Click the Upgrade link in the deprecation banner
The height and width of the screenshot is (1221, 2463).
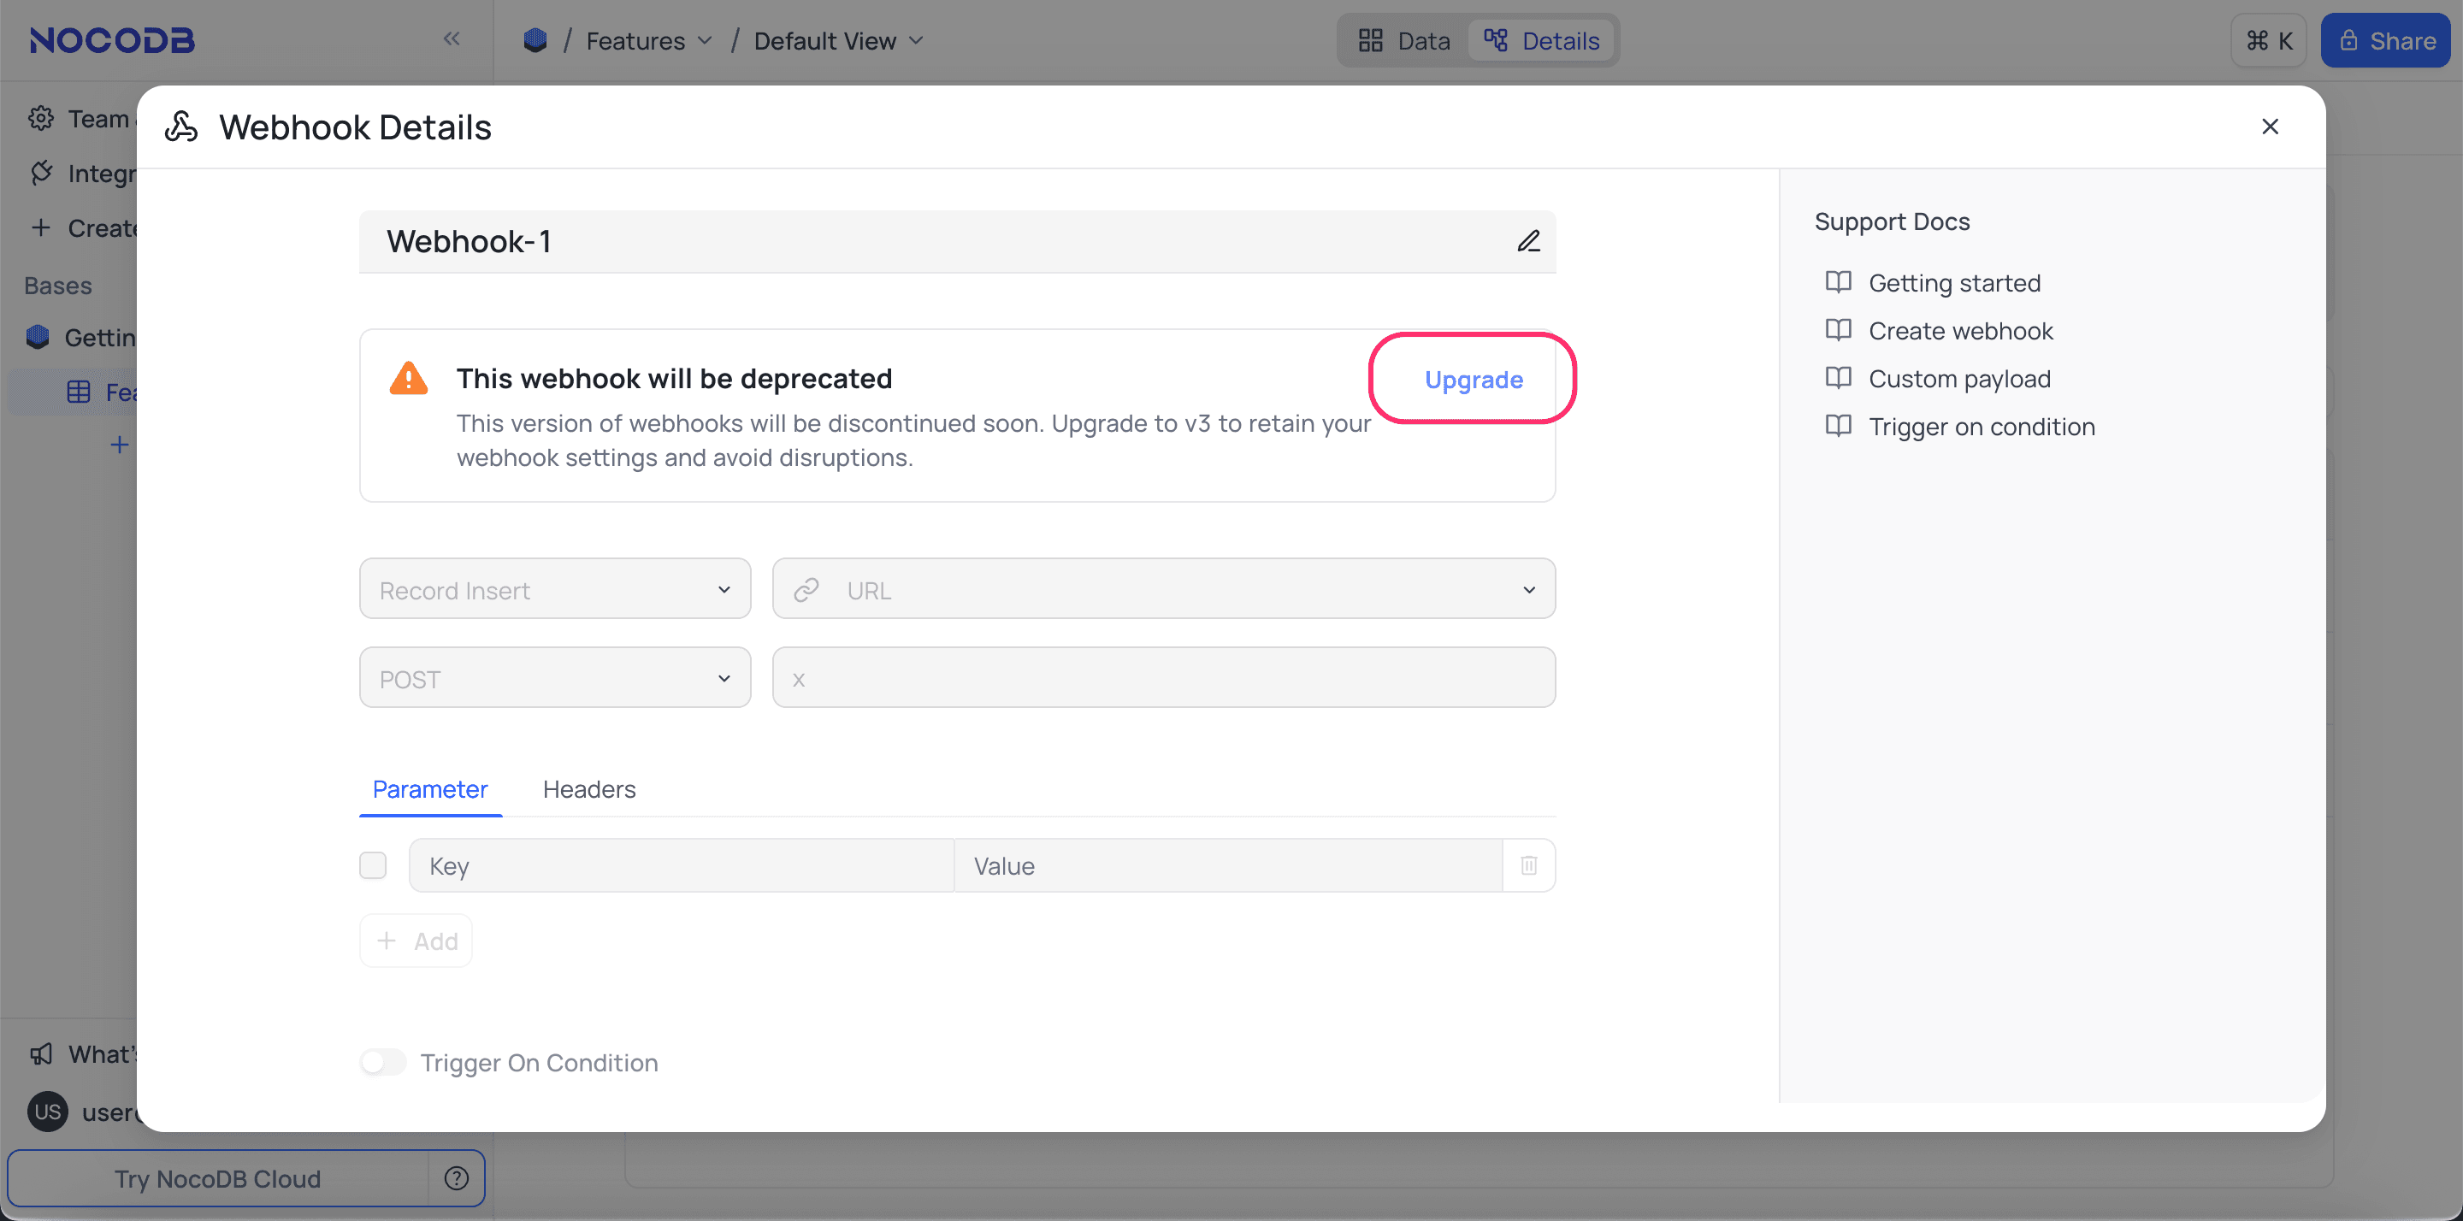[x=1473, y=379]
